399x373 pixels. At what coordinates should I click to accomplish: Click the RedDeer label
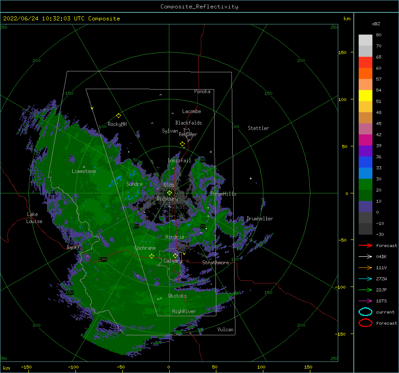[x=188, y=134]
